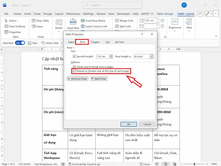The height and width of the screenshot is (166, 221).
Task: Click the Split Cells icon
Action: (x=116, y=26)
